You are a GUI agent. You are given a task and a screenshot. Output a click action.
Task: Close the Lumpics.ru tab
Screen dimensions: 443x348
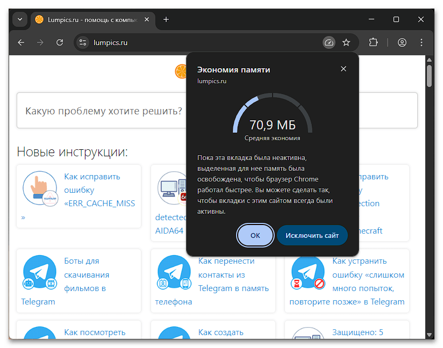point(147,19)
